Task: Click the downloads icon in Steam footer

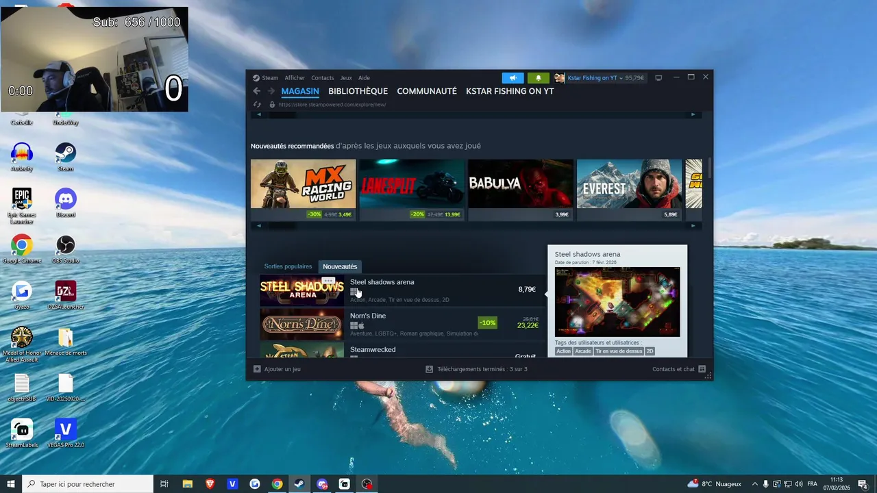Action: click(x=429, y=369)
